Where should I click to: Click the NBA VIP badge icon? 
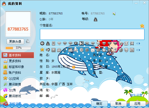click(82, 43)
